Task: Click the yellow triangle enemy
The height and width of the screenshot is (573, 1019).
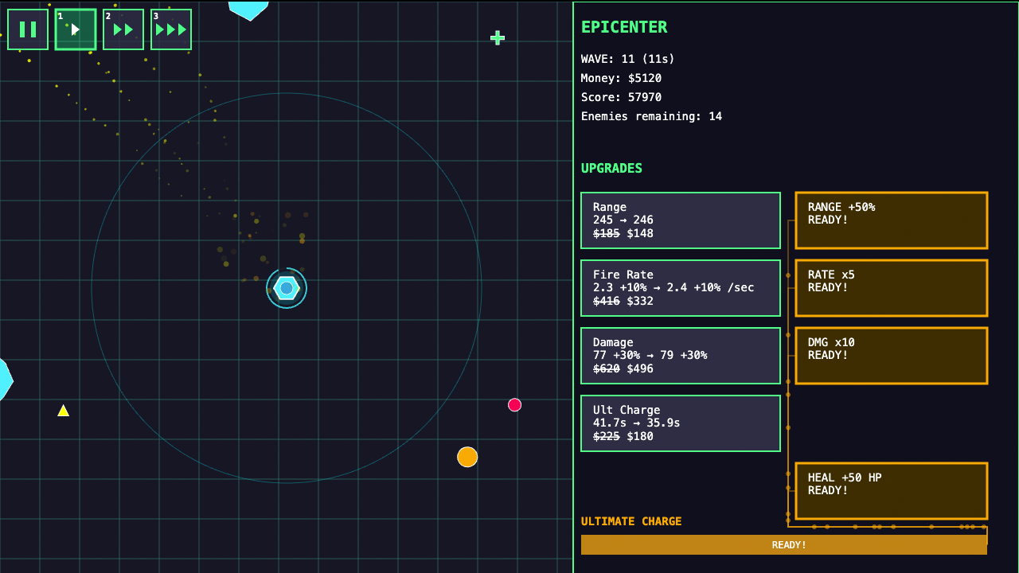Action: click(63, 411)
